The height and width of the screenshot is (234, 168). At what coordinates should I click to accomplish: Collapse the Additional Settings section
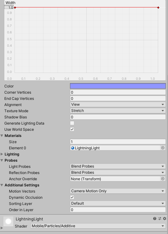point(2,185)
